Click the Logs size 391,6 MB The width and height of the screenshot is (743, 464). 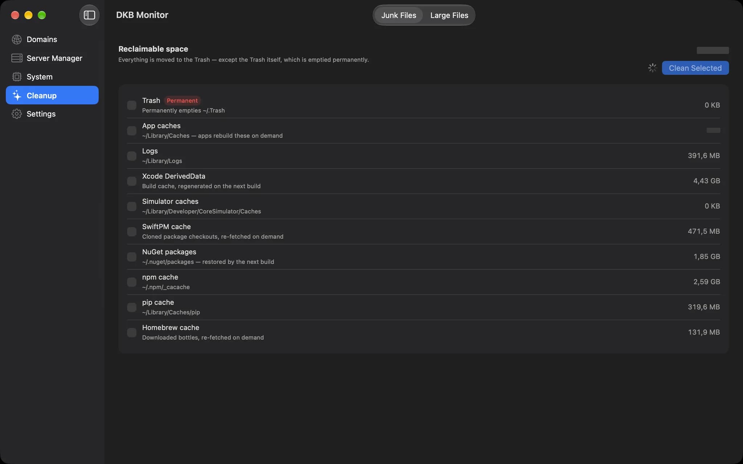[x=703, y=156]
